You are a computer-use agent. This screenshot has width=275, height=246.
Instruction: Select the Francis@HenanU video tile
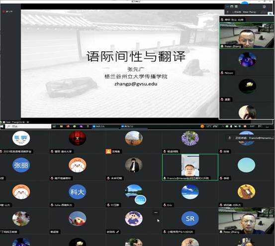(190, 167)
